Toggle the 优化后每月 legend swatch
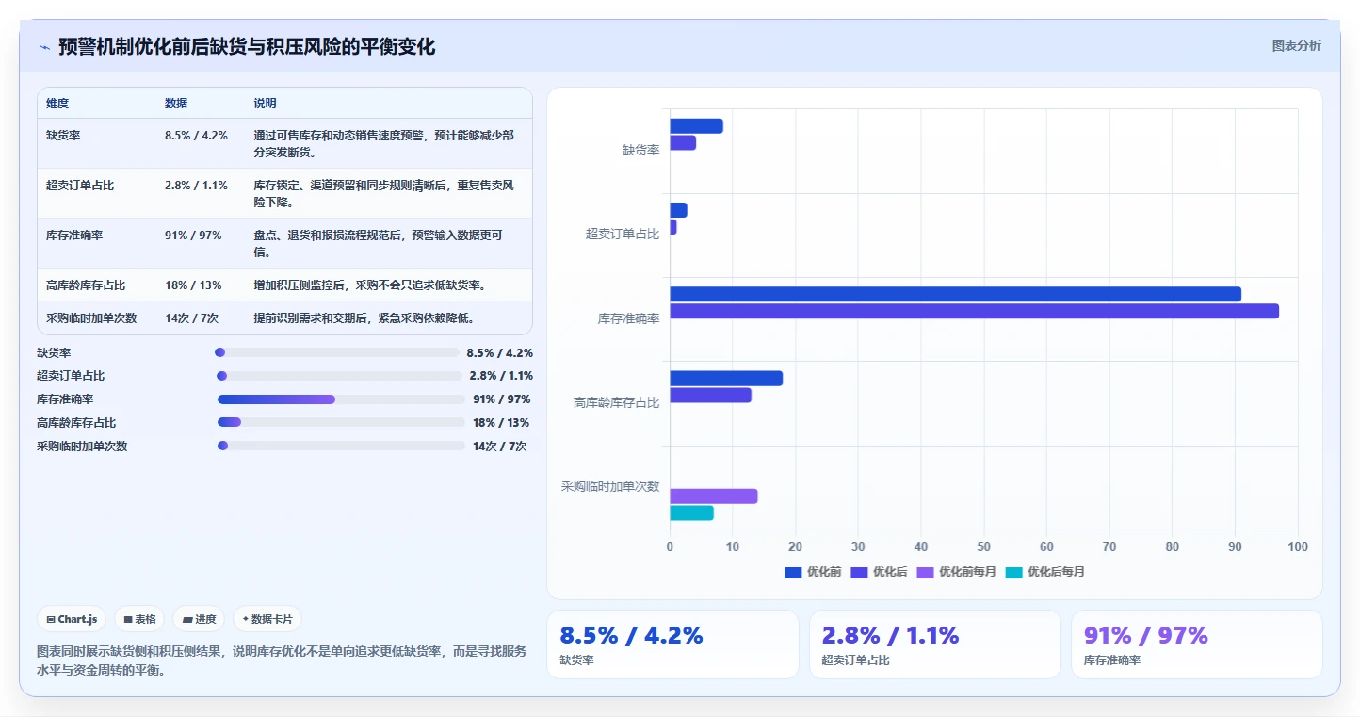This screenshot has height=717, width=1360. (x=1013, y=572)
